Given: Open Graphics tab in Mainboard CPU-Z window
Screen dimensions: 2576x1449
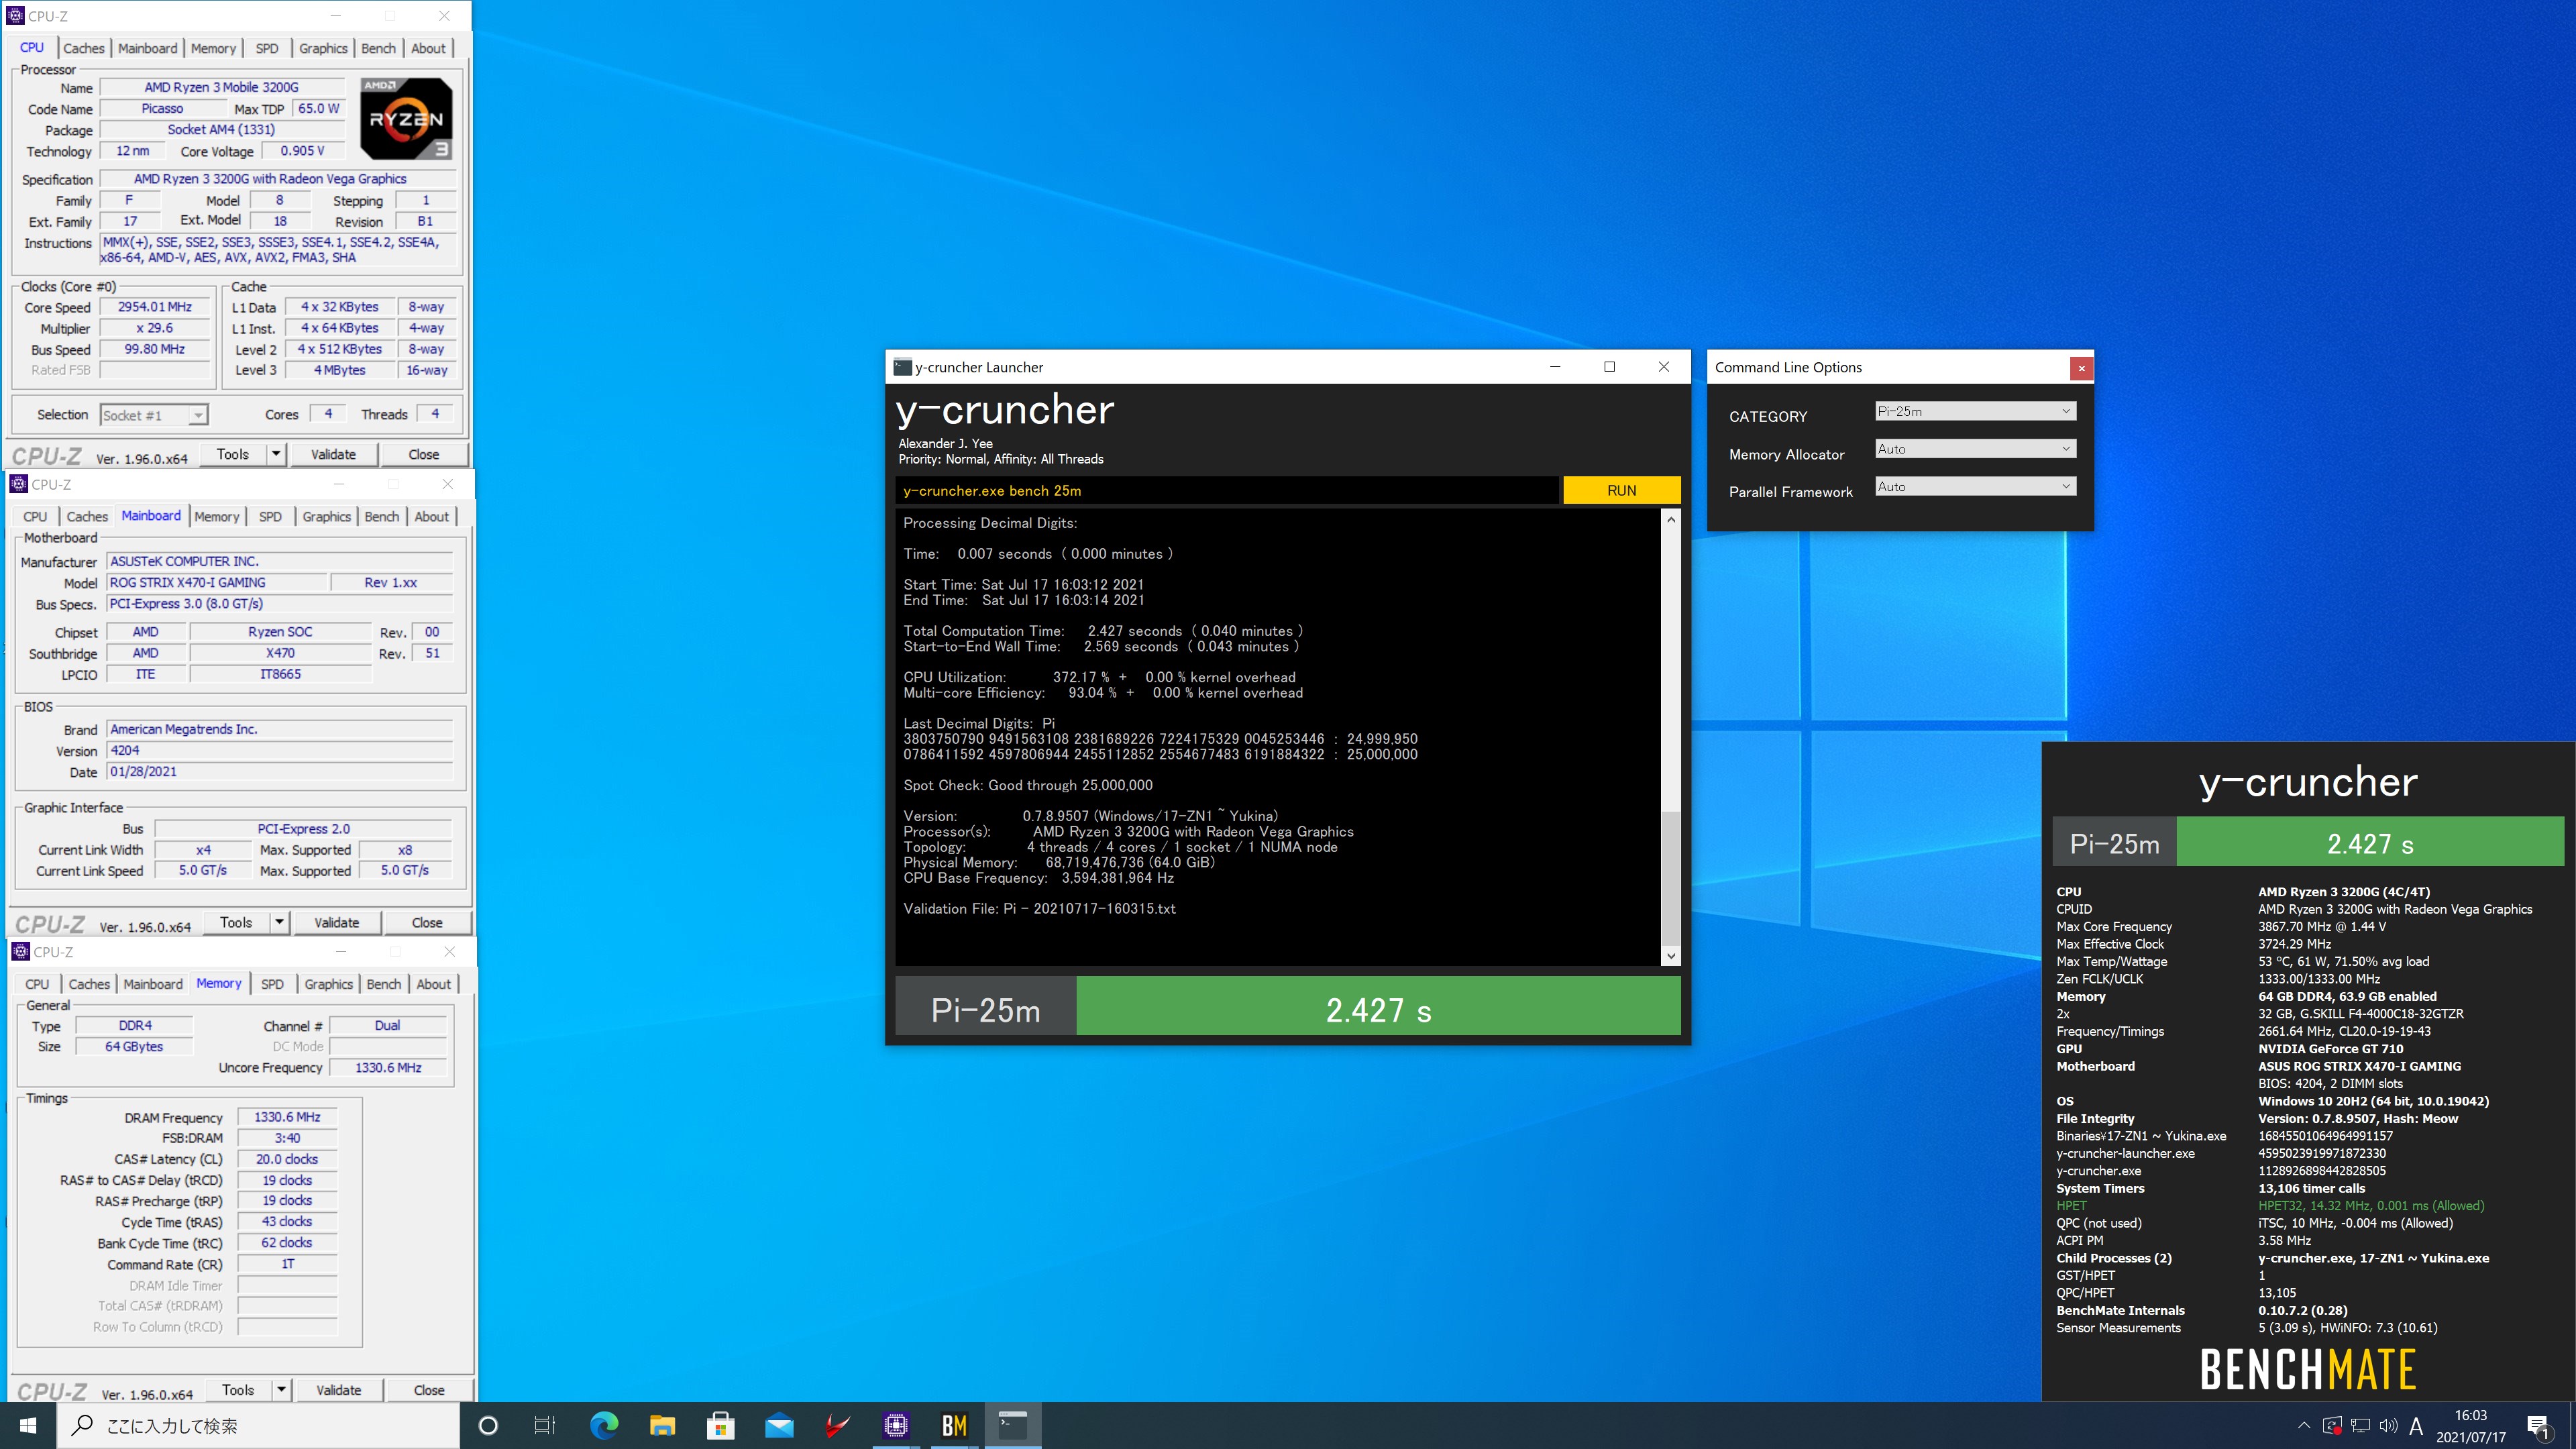Looking at the screenshot, I should point(327,516).
